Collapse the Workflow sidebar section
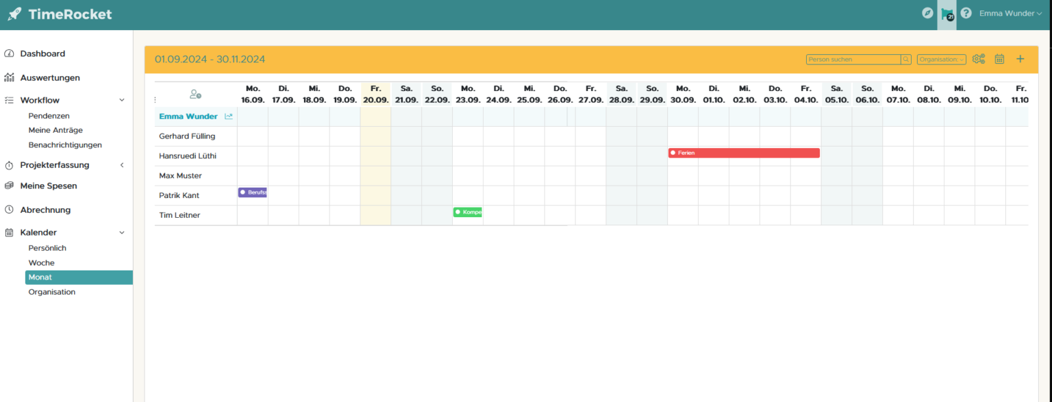Screen dimensions: 1052x402 point(122,100)
